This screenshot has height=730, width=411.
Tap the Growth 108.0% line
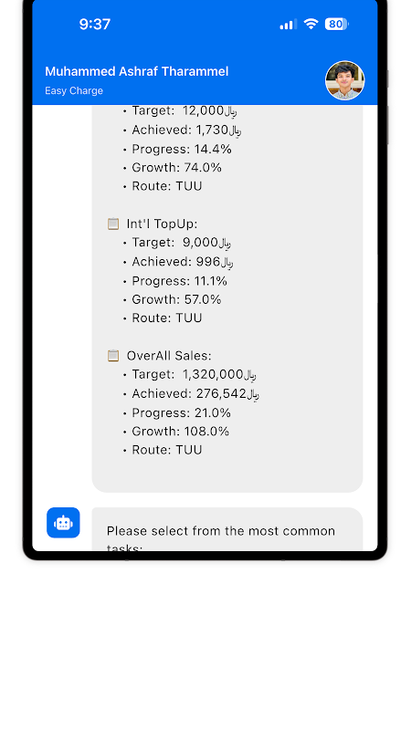coord(176,432)
